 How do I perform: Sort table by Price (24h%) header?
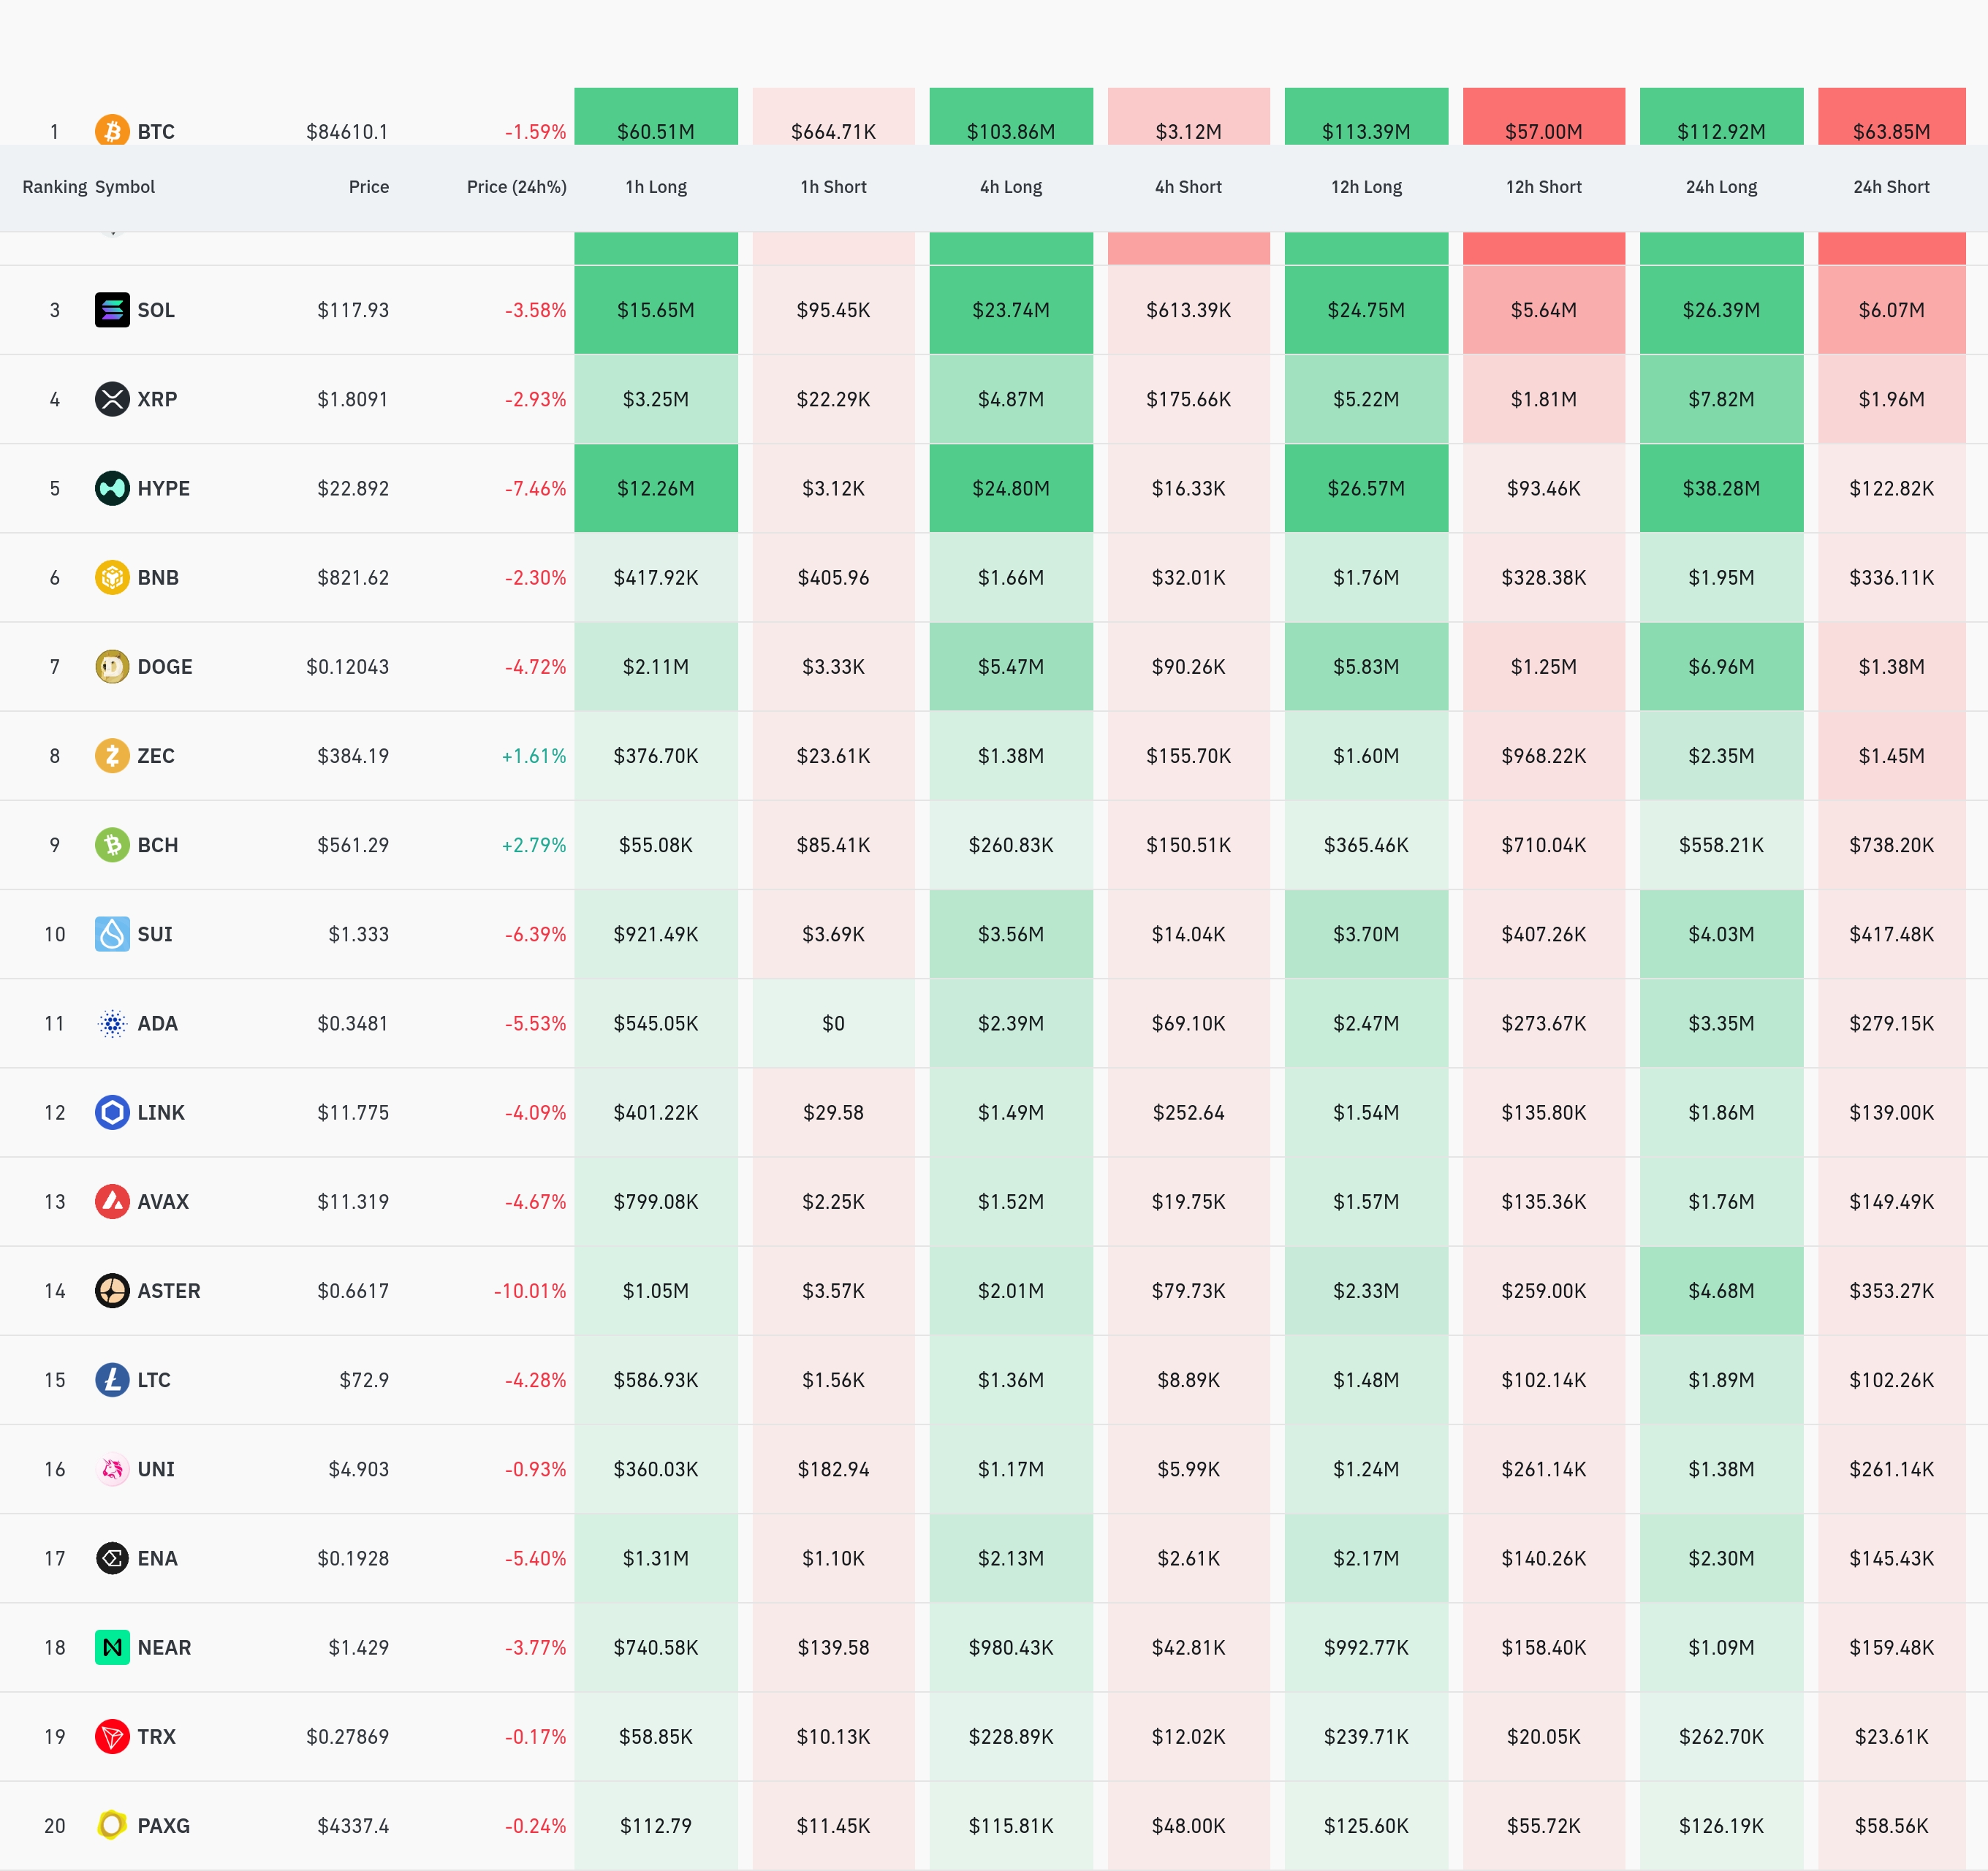[x=516, y=187]
